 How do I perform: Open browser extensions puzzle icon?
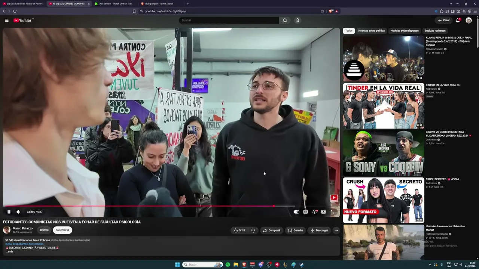click(x=442, y=11)
